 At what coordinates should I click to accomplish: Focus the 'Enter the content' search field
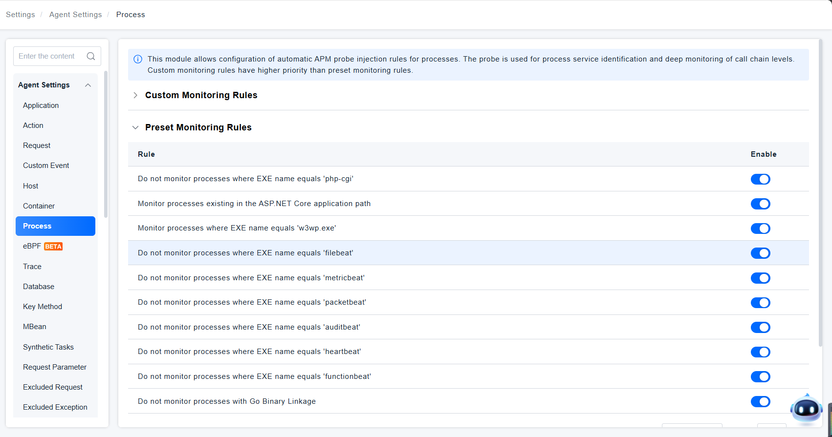49,56
